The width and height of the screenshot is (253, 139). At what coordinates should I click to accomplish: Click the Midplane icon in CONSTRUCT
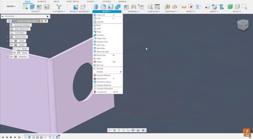[175, 7]
